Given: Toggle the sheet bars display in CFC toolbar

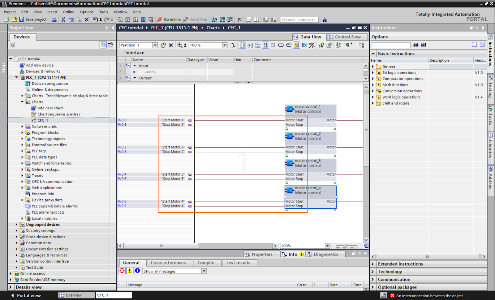Looking at the screenshot, I should coord(242,45).
